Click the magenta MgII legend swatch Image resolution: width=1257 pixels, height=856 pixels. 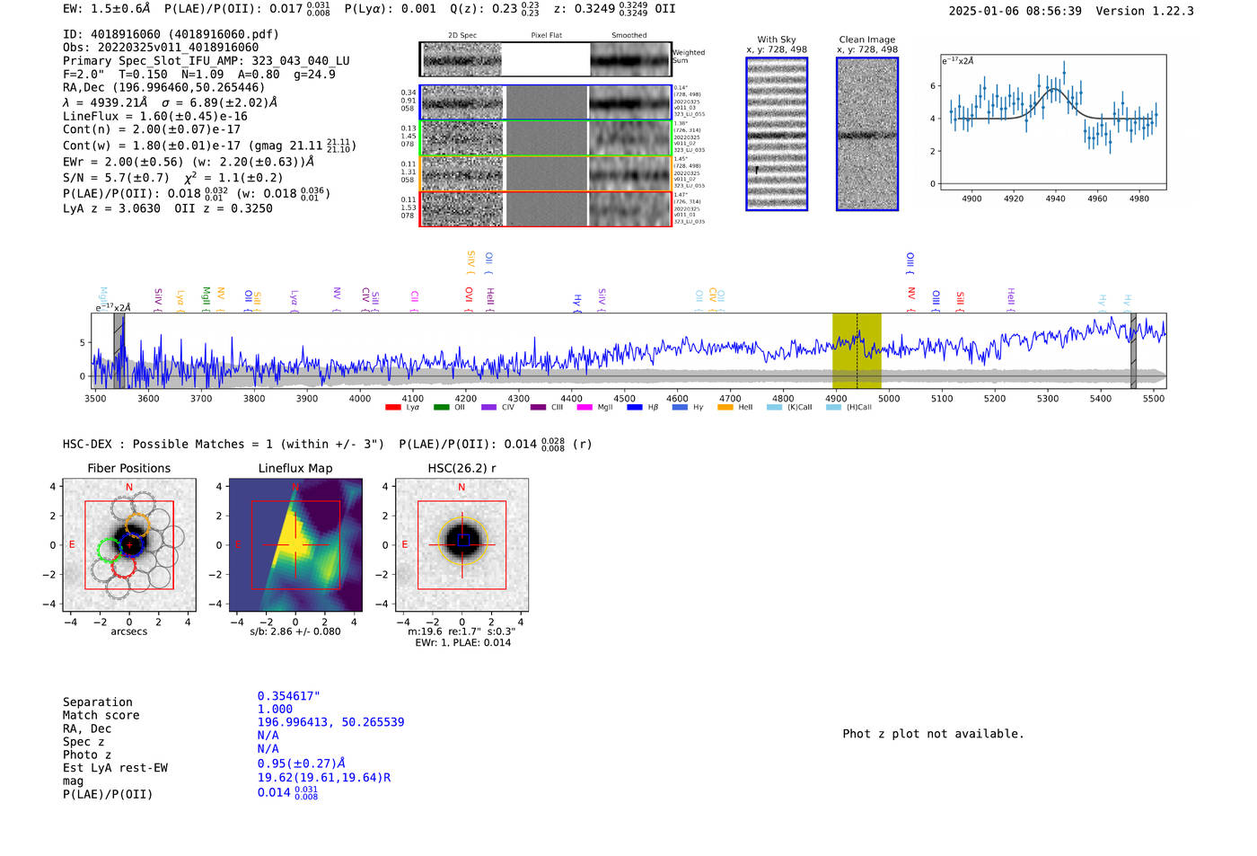tap(584, 408)
